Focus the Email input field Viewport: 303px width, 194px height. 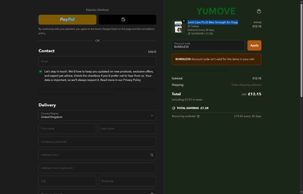(x=97, y=61)
